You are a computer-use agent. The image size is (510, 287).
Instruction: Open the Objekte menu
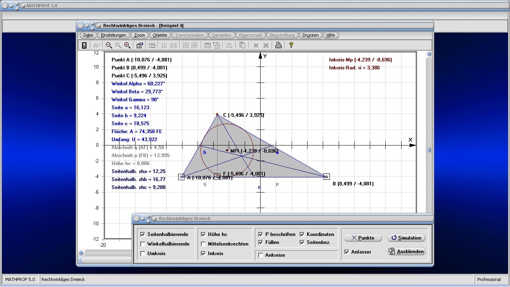tap(160, 35)
